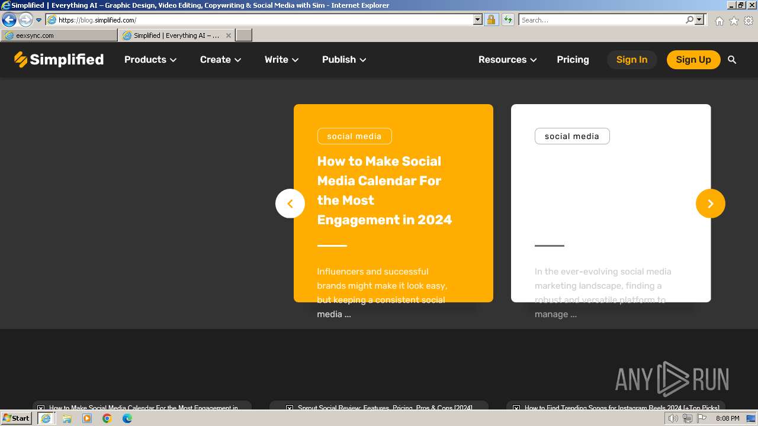758x426 pixels.
Task: Open File Explorer from the taskbar
Action: pos(67,418)
